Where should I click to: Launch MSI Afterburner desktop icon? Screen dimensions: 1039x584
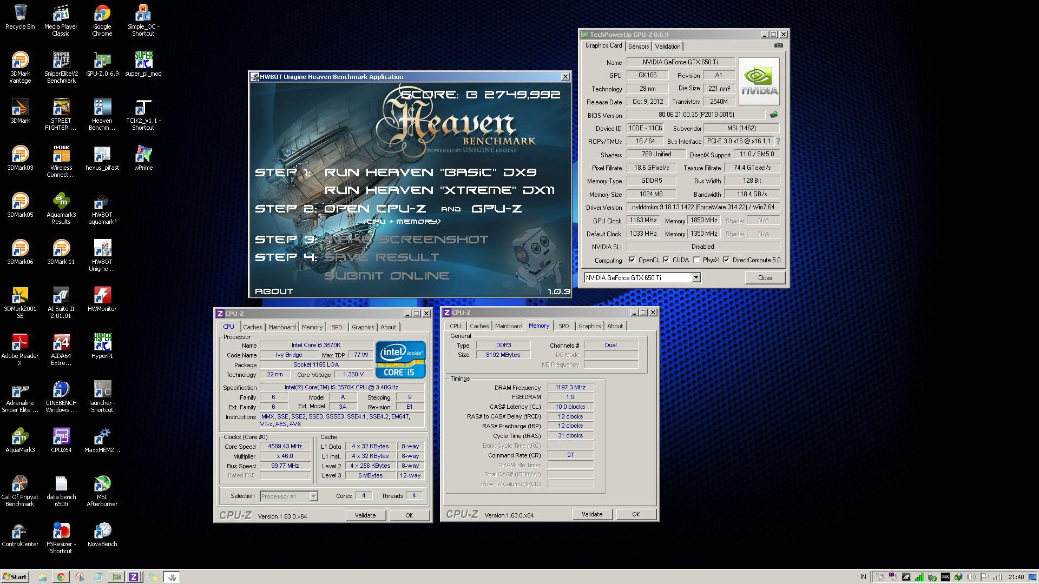(x=102, y=490)
